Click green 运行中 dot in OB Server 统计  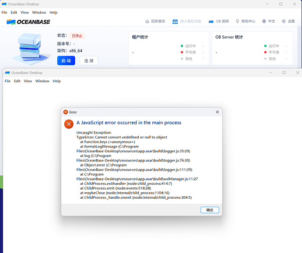(x=265, y=46)
